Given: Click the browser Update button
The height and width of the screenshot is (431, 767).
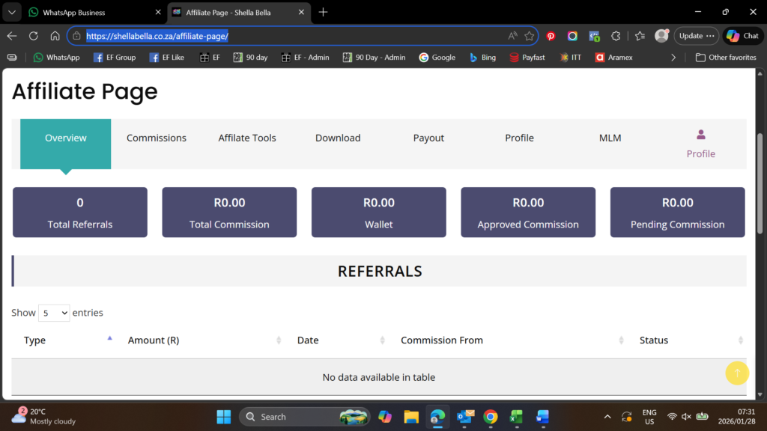Looking at the screenshot, I should coord(696,36).
